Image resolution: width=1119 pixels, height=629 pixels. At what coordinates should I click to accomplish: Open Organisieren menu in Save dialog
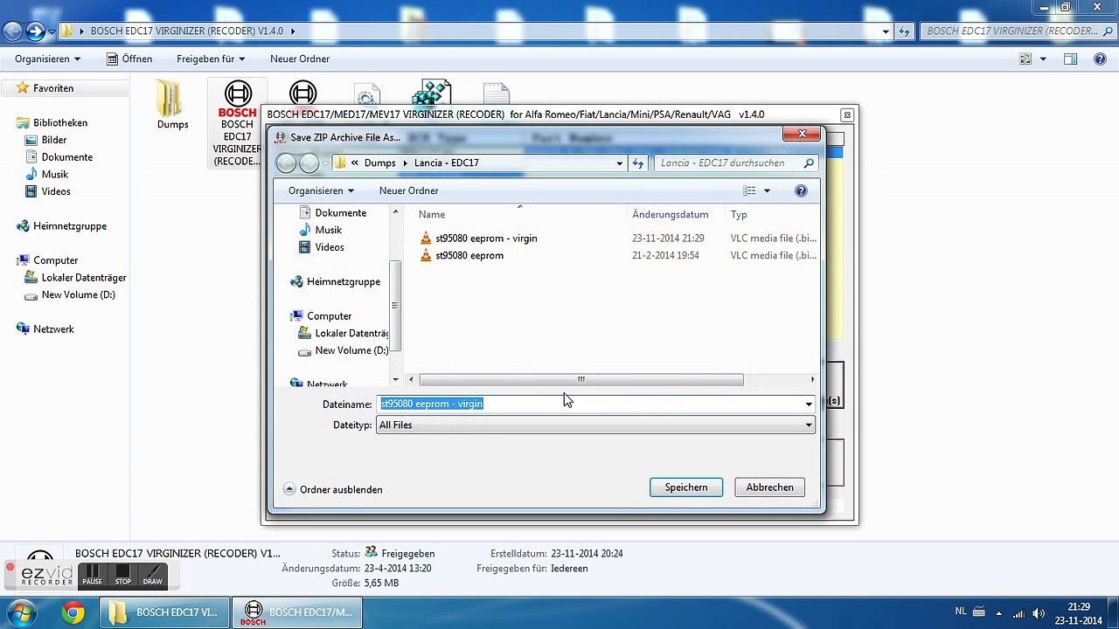point(321,191)
